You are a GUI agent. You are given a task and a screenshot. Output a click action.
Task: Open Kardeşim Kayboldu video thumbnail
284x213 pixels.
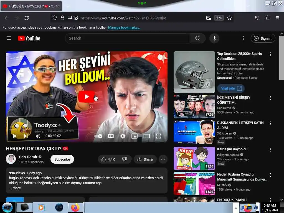194,158
